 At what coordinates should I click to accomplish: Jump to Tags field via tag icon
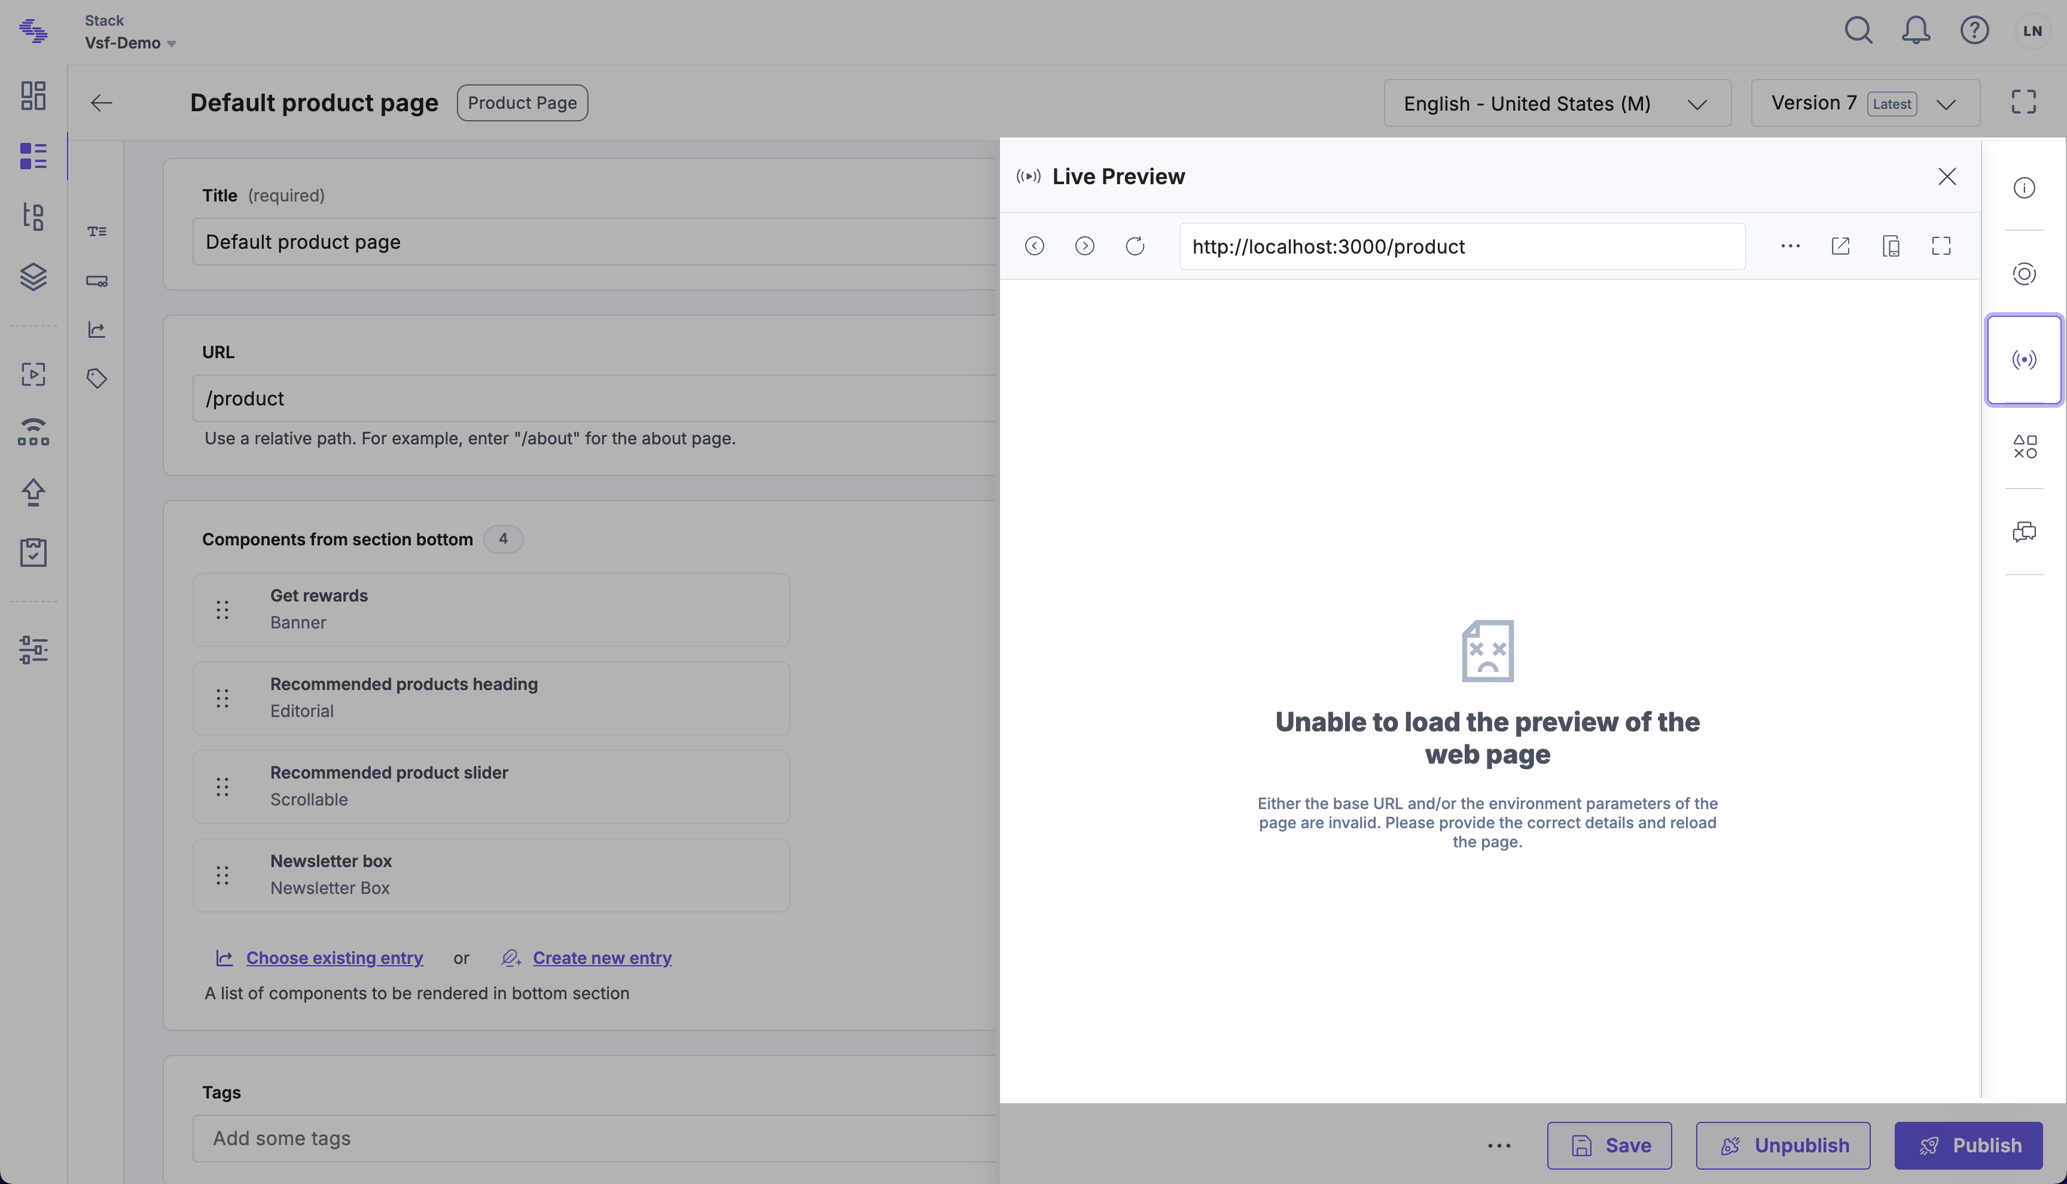[97, 378]
